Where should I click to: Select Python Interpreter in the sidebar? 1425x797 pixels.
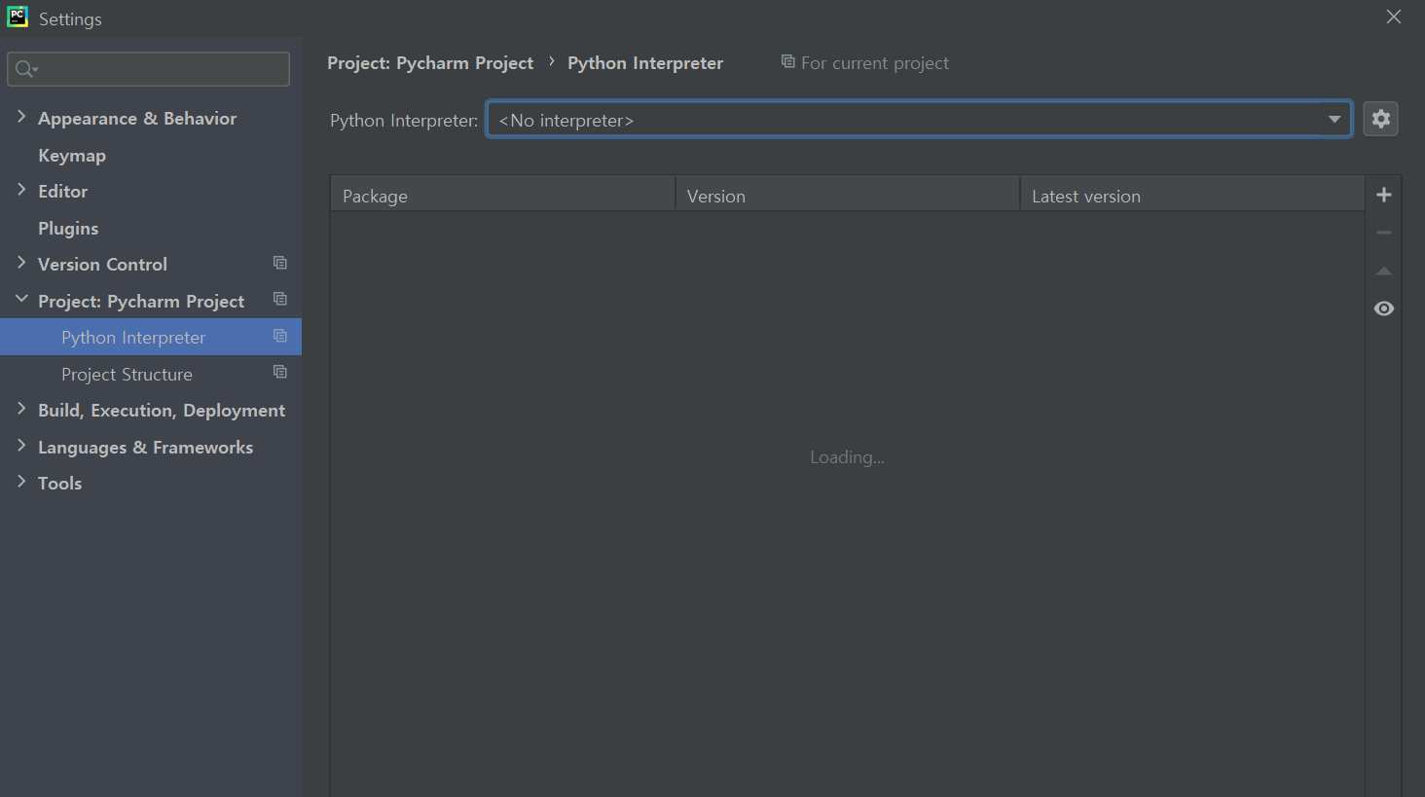click(133, 338)
